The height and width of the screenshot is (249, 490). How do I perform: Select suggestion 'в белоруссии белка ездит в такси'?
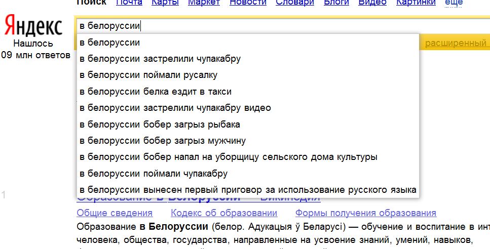248,92
